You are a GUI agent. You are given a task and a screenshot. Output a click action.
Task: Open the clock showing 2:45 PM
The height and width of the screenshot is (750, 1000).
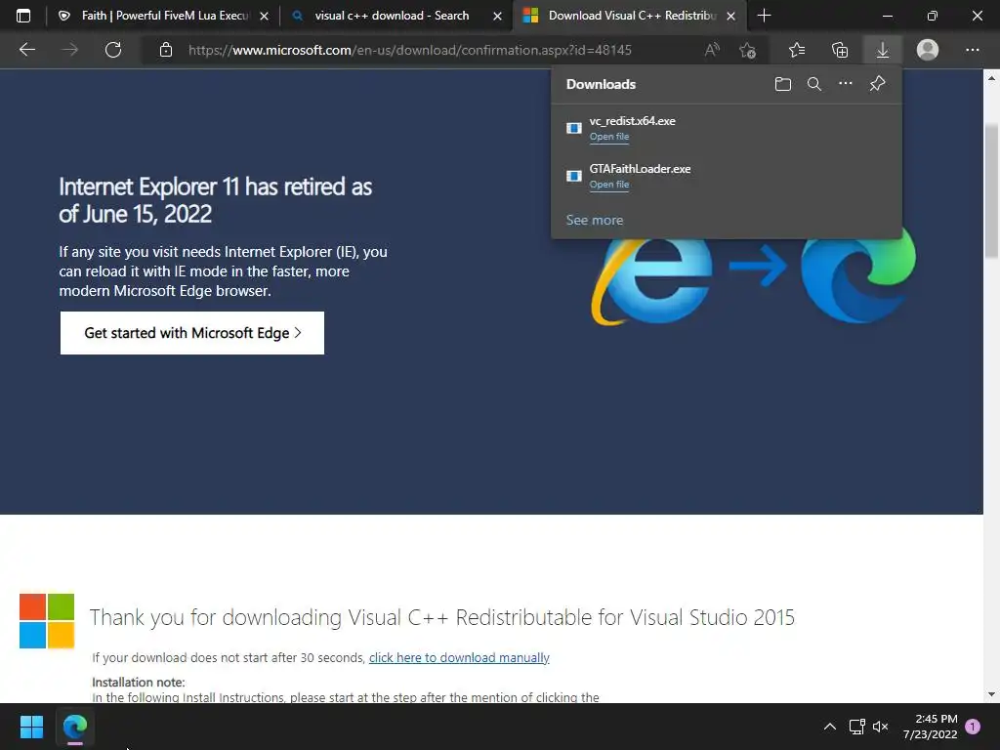point(930,727)
